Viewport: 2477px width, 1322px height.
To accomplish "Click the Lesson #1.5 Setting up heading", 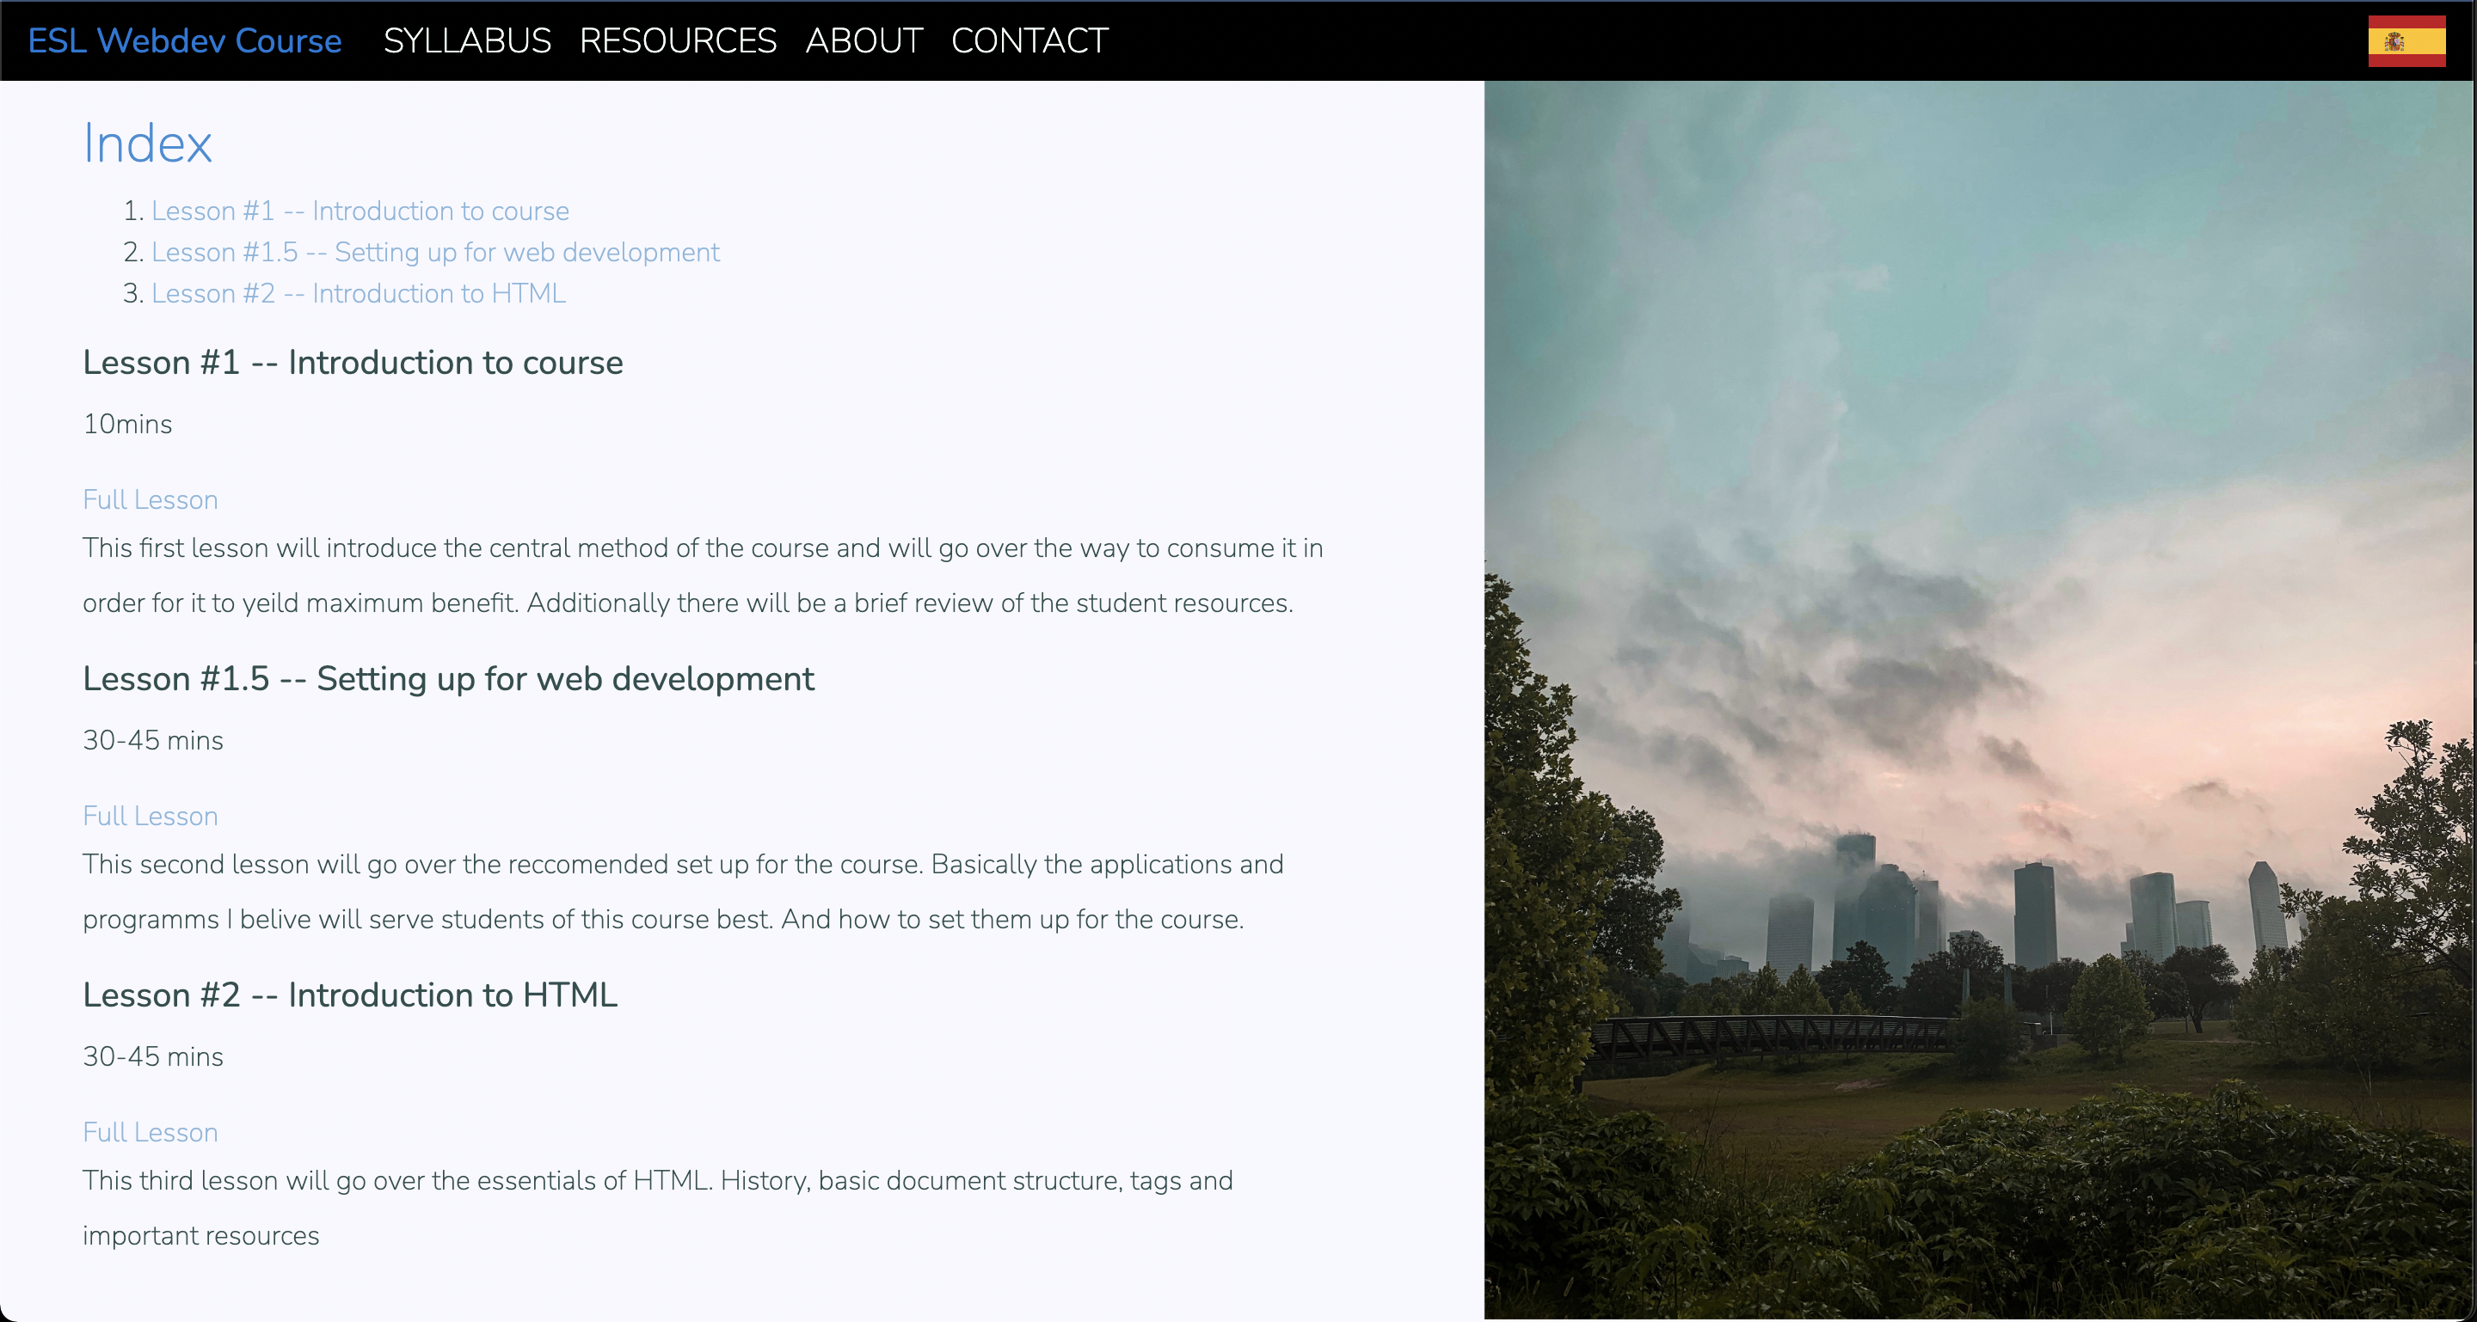I will (448, 679).
